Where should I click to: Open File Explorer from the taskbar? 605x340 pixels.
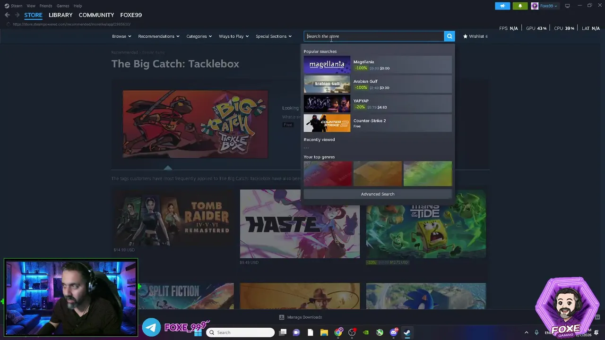(324, 332)
